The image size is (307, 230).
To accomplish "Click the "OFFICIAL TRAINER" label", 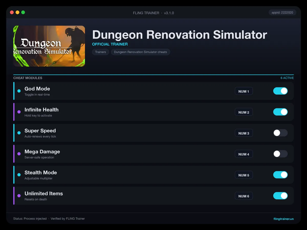I will (110, 44).
